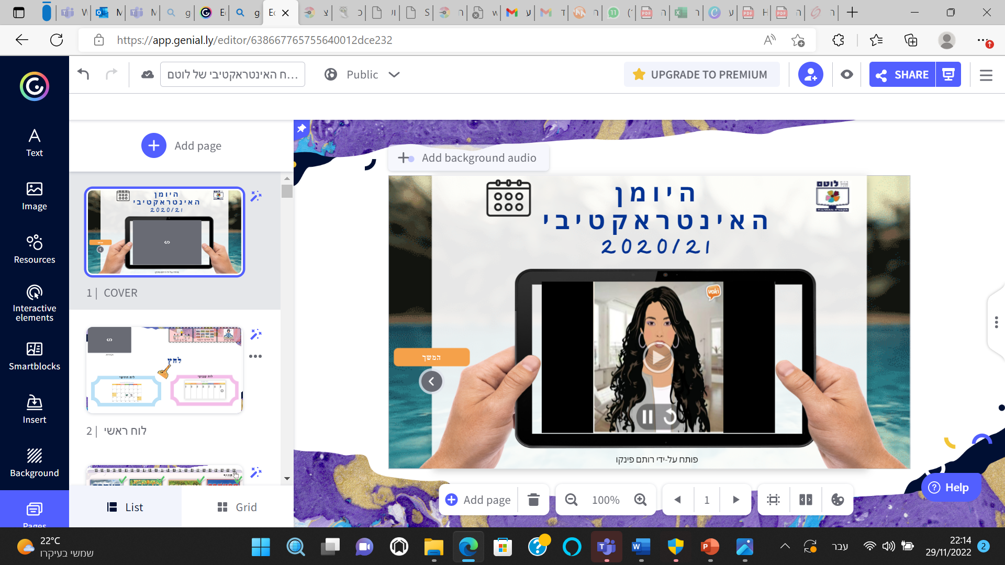Screen dimensions: 1005x565
Task: Click magic wand icon for COVER page
Action: click(x=256, y=196)
